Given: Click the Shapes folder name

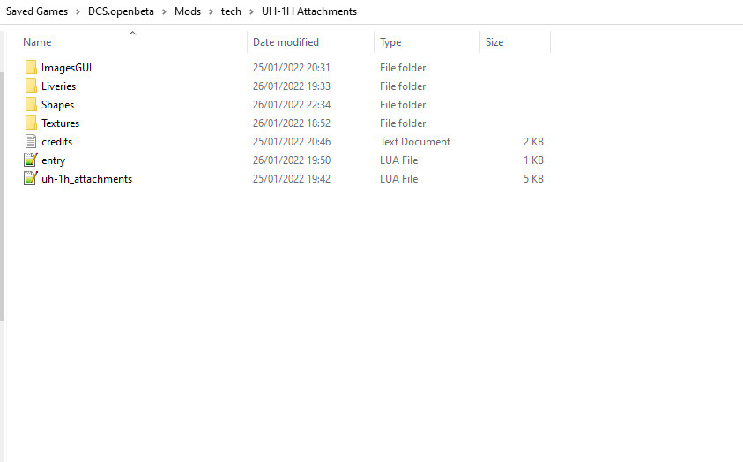Looking at the screenshot, I should pyautogui.click(x=57, y=105).
